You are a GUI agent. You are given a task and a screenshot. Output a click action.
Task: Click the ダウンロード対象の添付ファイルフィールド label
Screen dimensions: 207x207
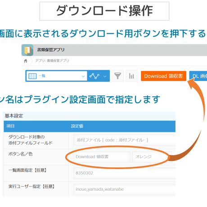[31, 140]
